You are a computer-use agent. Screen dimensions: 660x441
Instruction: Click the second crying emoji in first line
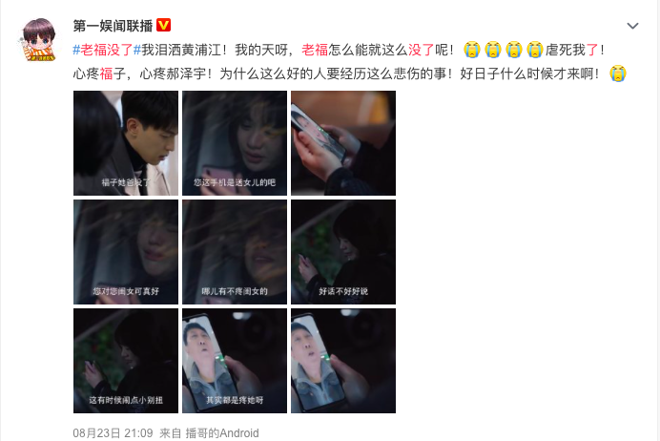[x=493, y=50]
